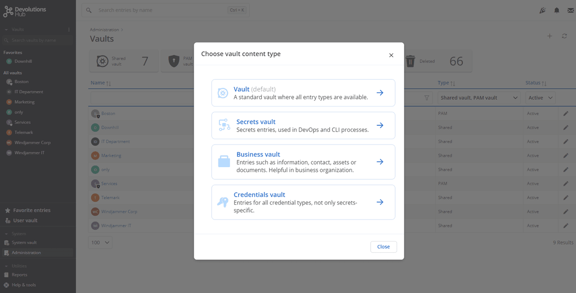Open User vault in the sidebar
This screenshot has height=293, width=576.
[x=25, y=220]
